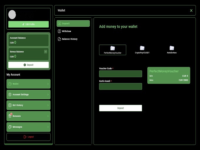This screenshot has width=200, height=150.
Task: Click the Messages chat icon
Action: (x=10, y=127)
